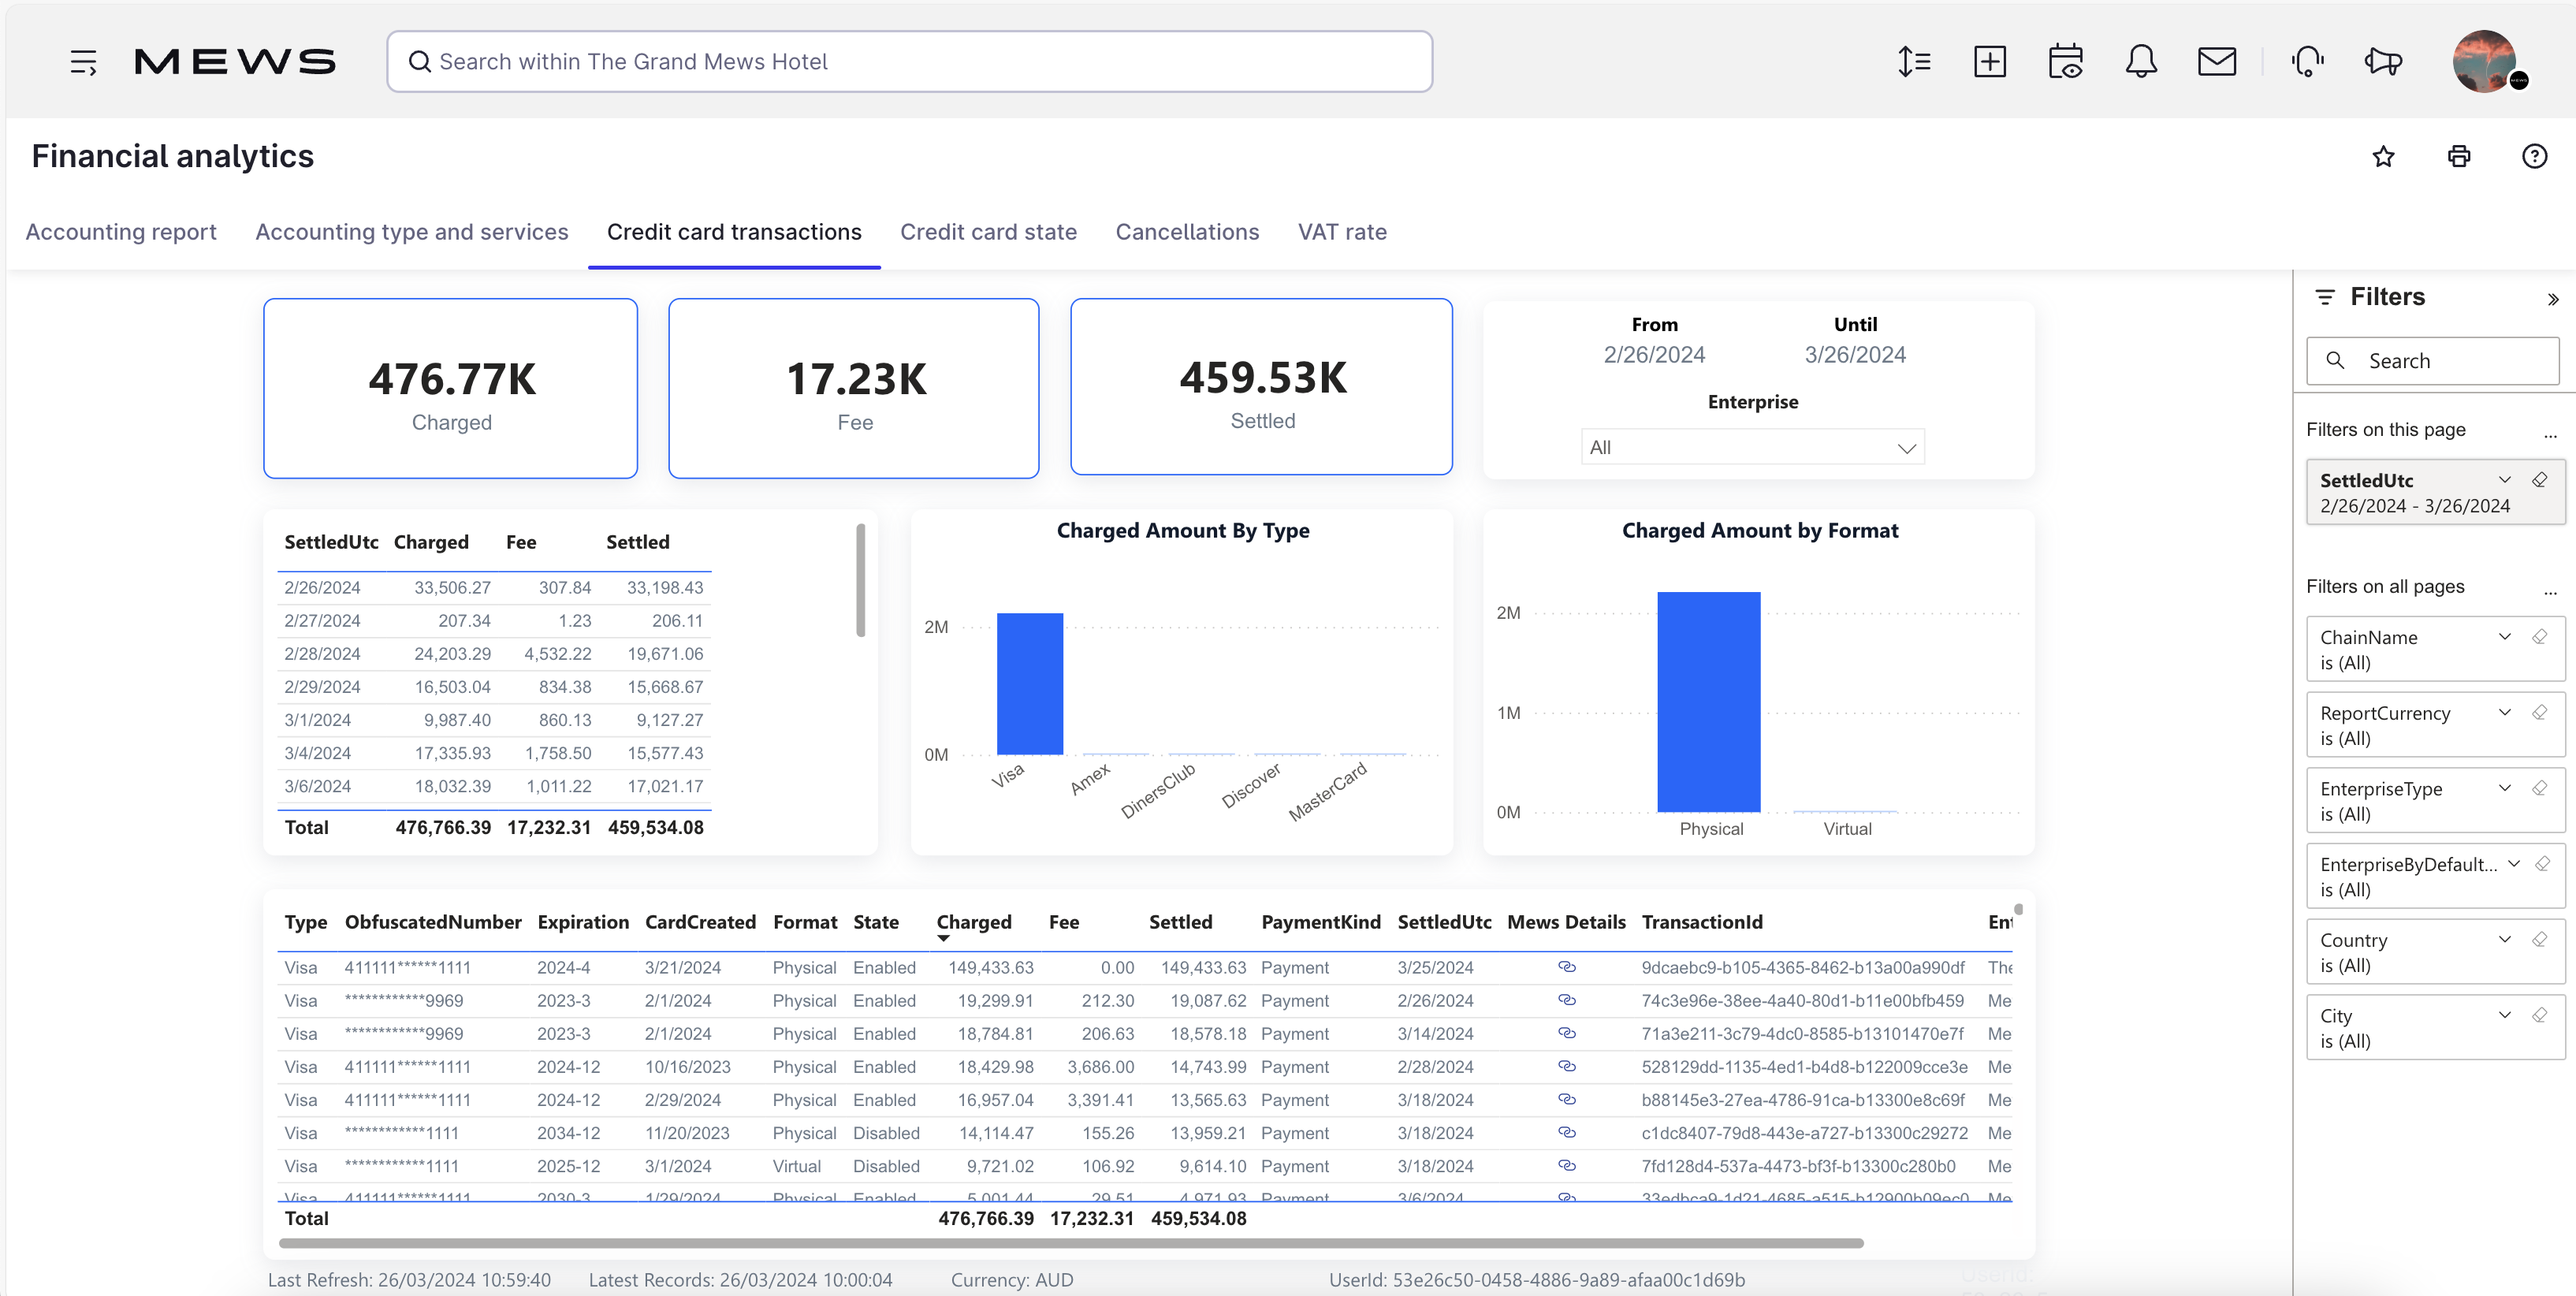Print the Financial analytics report
Viewport: 2576px width, 1296px height.
(2459, 156)
